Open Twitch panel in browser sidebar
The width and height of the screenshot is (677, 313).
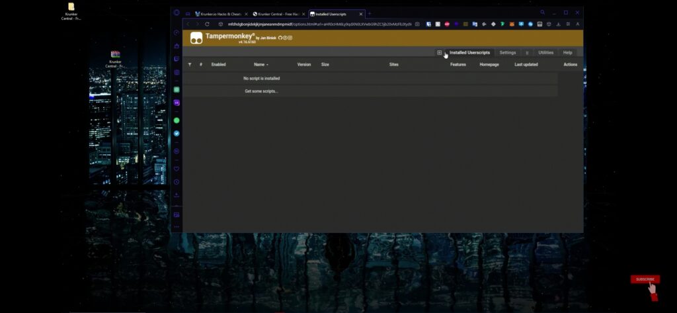point(176,60)
